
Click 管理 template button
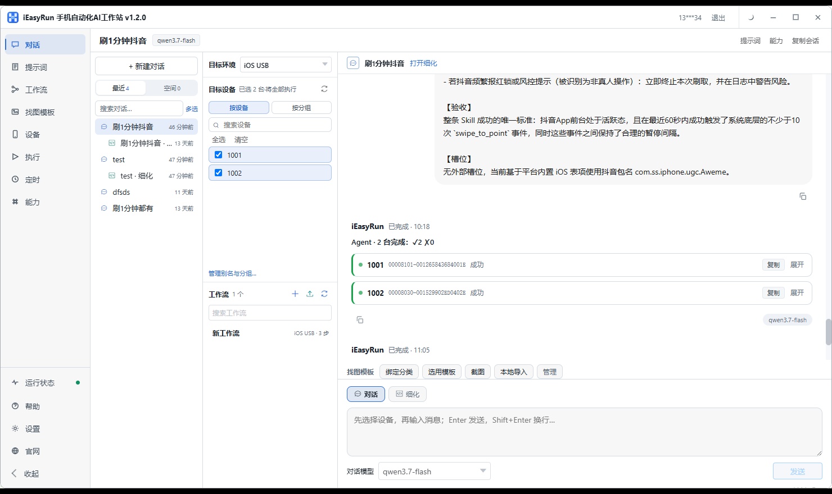[550, 372]
